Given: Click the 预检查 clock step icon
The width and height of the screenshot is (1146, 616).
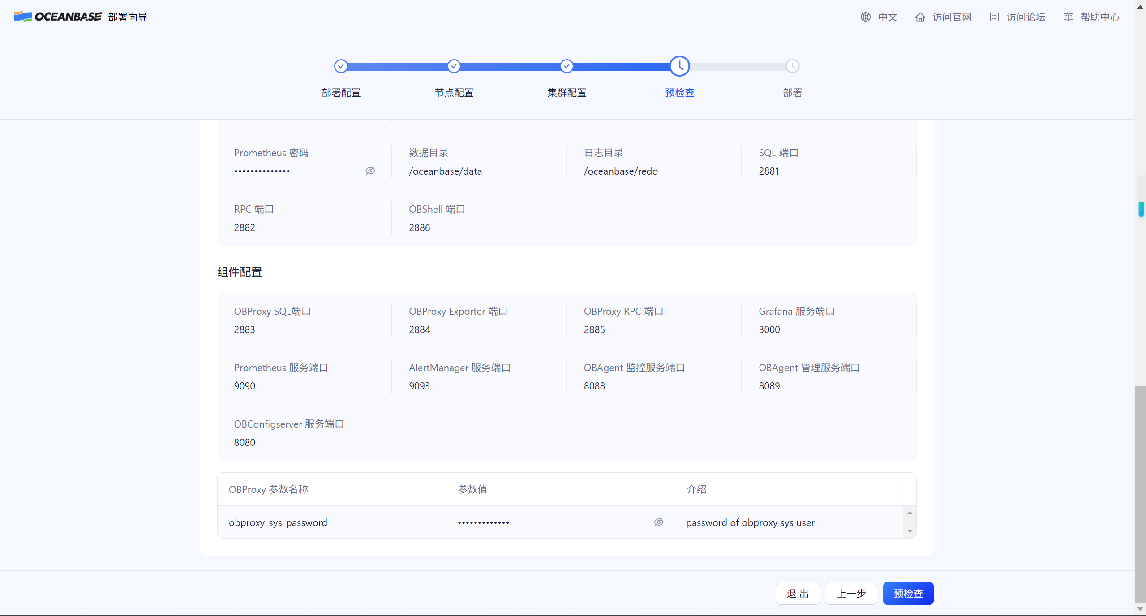Looking at the screenshot, I should [679, 66].
